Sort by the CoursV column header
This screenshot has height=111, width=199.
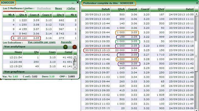[144, 9]
